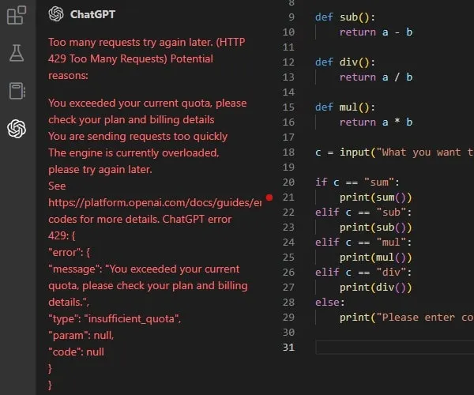Viewport: 474px width, 395px height.
Task: Click line number 15 in gutter
Action: tap(288, 107)
